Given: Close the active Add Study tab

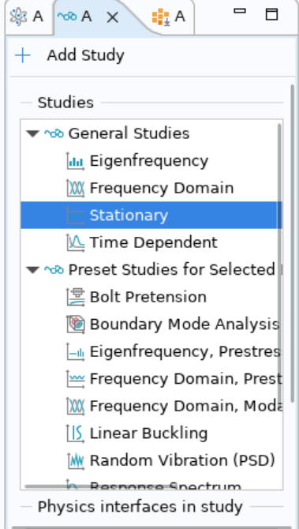Looking at the screenshot, I should 112,17.
